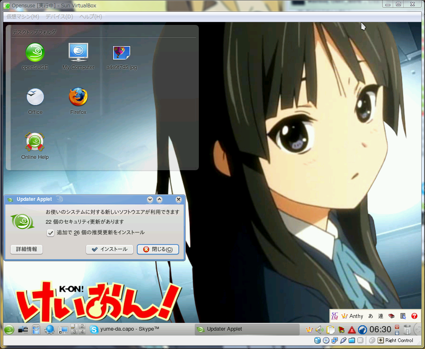Switch to virtual desktop 1 in pager
Viewport: 425px width, 349px height.
click(x=74, y=326)
